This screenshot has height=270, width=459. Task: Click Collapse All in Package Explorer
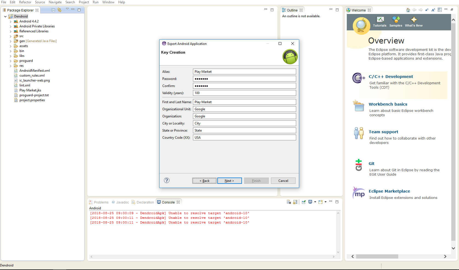(53, 10)
